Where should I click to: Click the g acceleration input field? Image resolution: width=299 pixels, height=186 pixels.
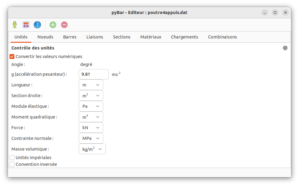[94, 74]
